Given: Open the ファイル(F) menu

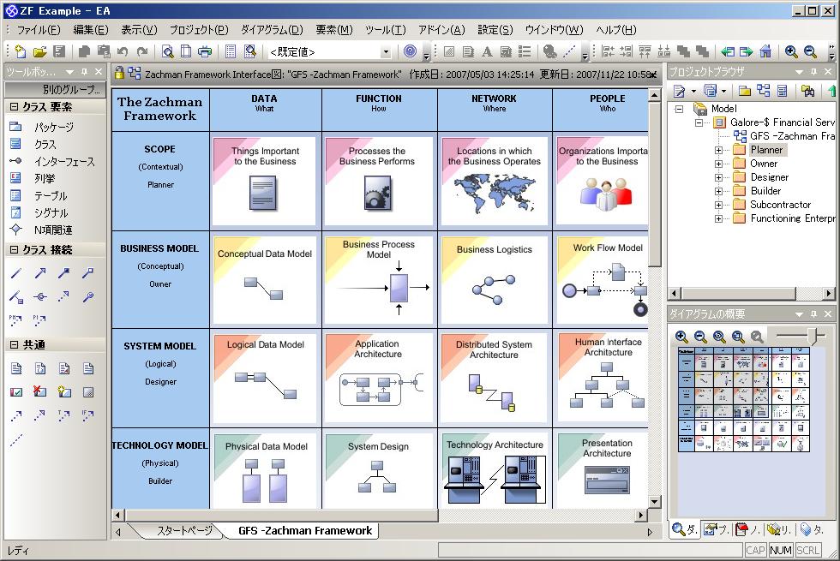Looking at the screenshot, I should point(38,30).
